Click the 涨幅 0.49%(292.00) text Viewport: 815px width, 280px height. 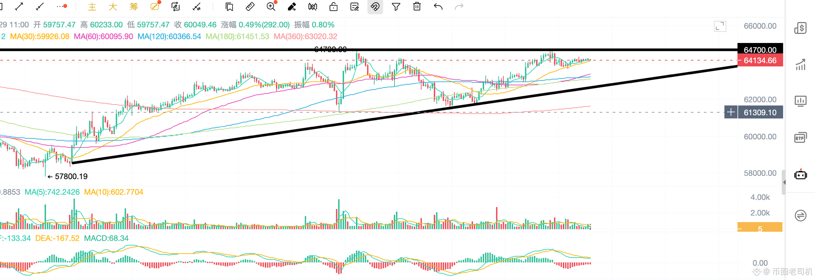point(255,25)
